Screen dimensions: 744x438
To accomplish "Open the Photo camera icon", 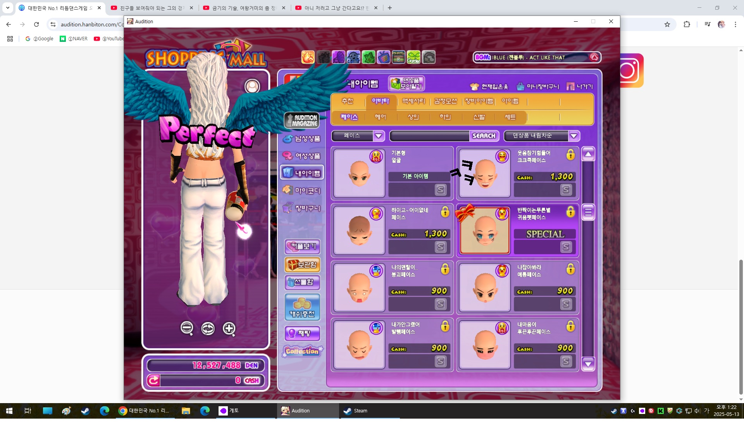I will (x=398, y=57).
